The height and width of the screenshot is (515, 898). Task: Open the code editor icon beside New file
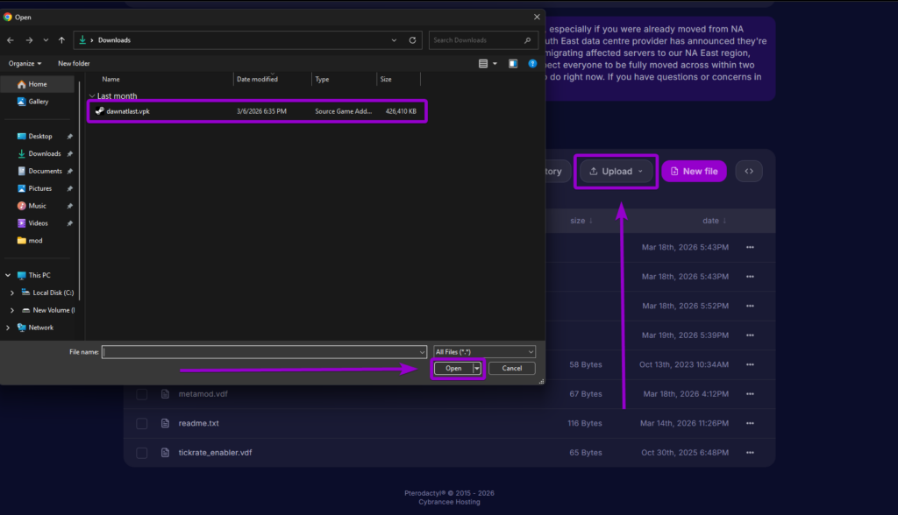(749, 171)
